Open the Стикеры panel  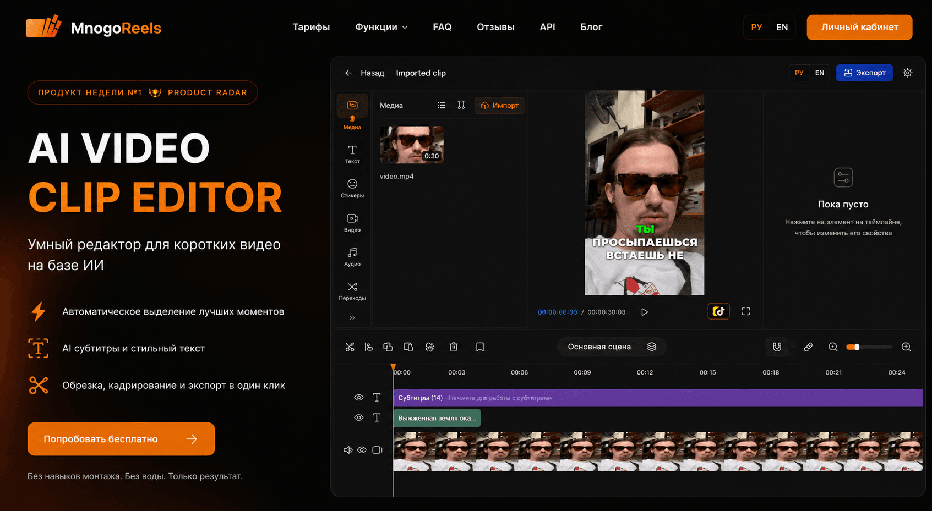(352, 188)
